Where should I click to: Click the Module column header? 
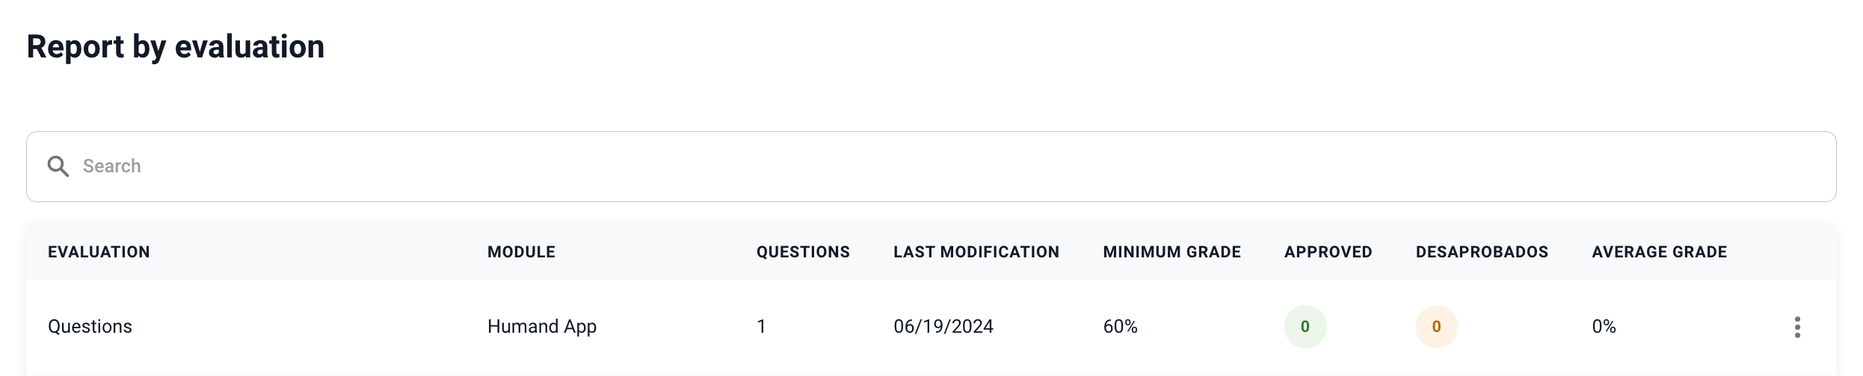(521, 252)
